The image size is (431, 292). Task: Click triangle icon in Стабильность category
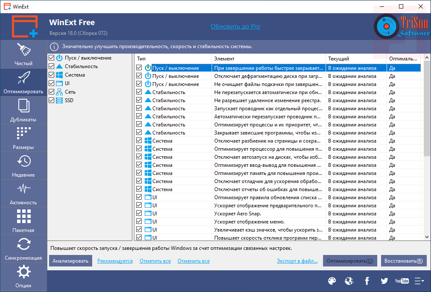coord(59,66)
